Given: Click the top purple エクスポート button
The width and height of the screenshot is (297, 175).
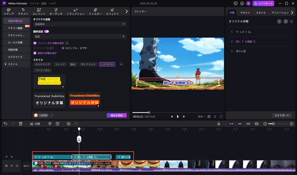Looking at the screenshot, I should coord(263,3).
